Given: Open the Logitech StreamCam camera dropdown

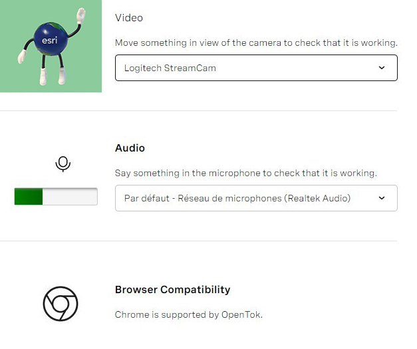Looking at the screenshot, I should (256, 68).
